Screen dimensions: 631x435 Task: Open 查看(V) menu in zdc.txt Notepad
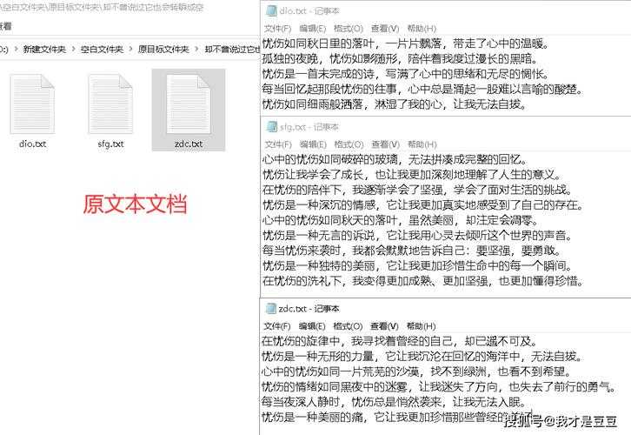coord(384,326)
